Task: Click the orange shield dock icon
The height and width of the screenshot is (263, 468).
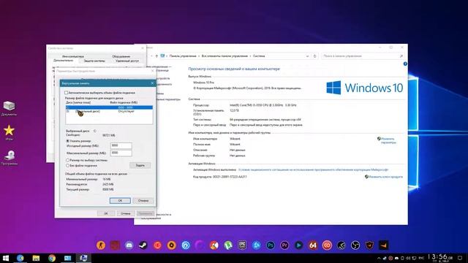Action: 369,245
